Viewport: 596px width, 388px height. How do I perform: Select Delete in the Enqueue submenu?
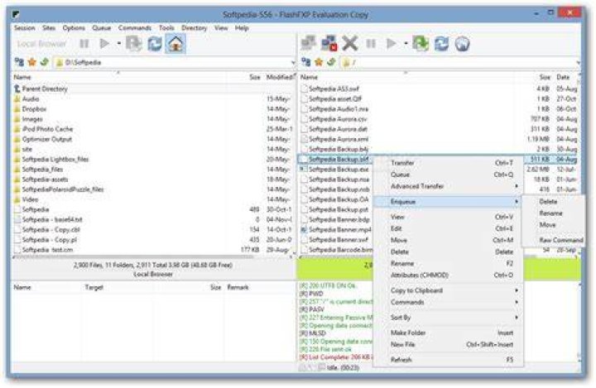pos(554,202)
